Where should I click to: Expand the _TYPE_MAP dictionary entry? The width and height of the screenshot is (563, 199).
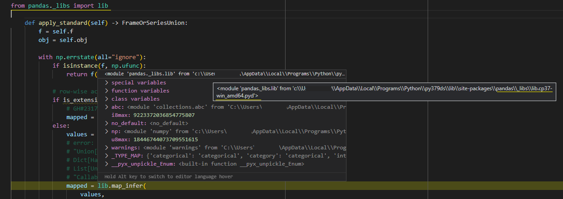coord(106,156)
